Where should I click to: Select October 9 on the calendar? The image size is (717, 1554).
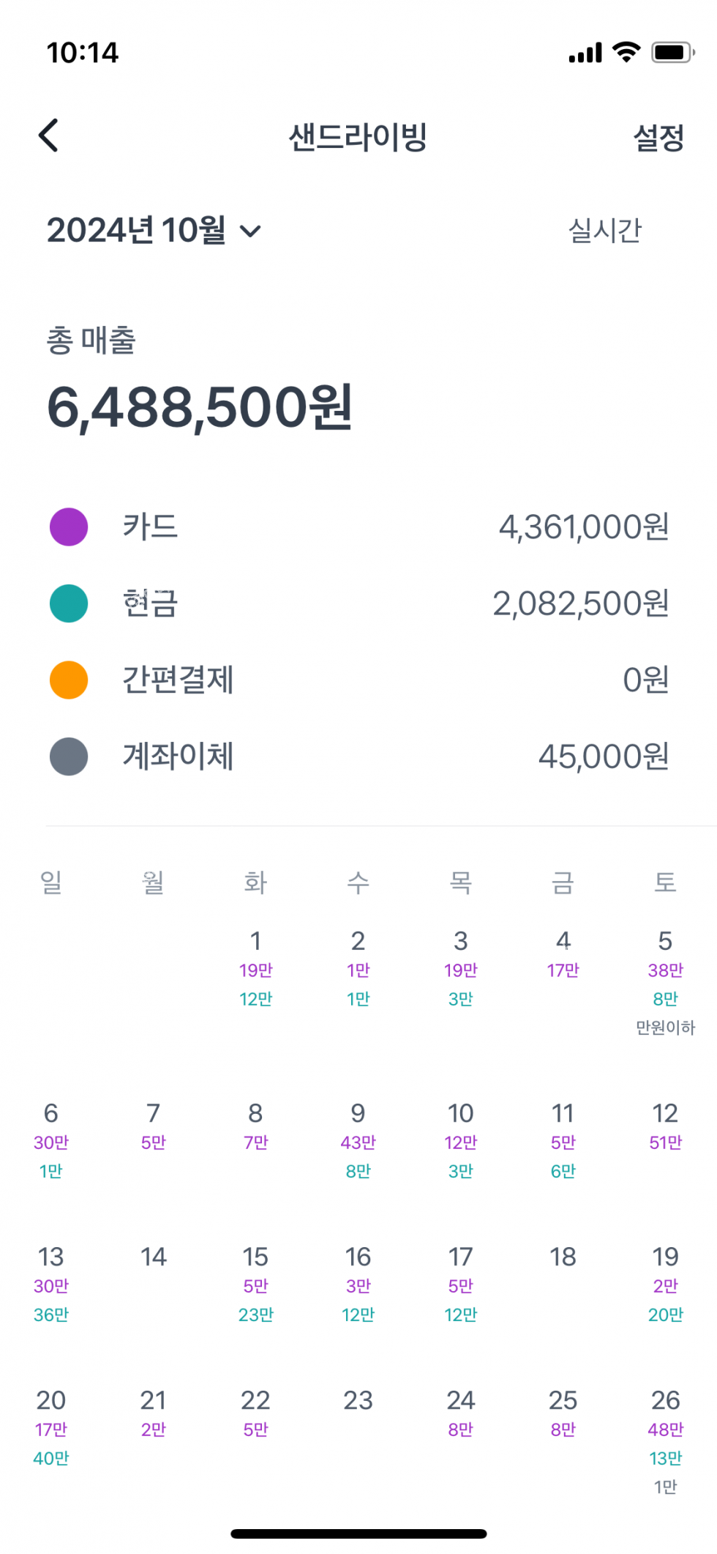[x=358, y=1113]
